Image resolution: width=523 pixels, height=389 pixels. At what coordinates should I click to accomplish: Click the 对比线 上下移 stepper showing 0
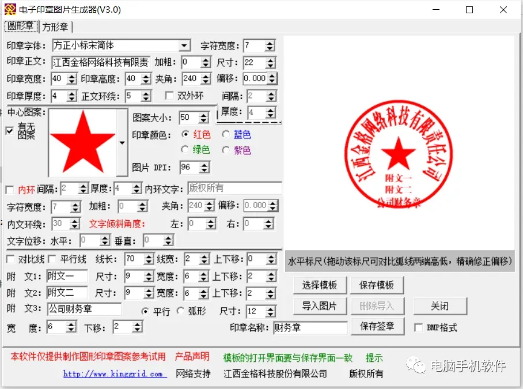(x=262, y=259)
